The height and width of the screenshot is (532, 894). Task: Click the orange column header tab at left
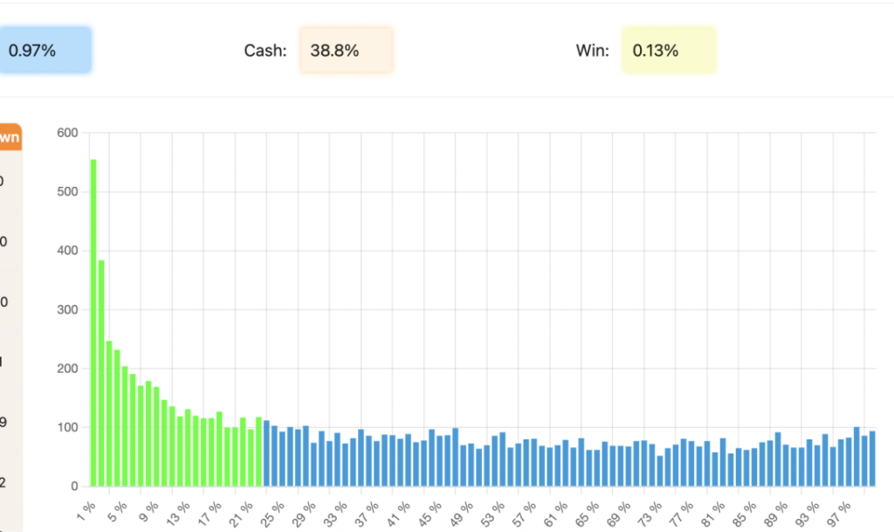[x=10, y=138]
